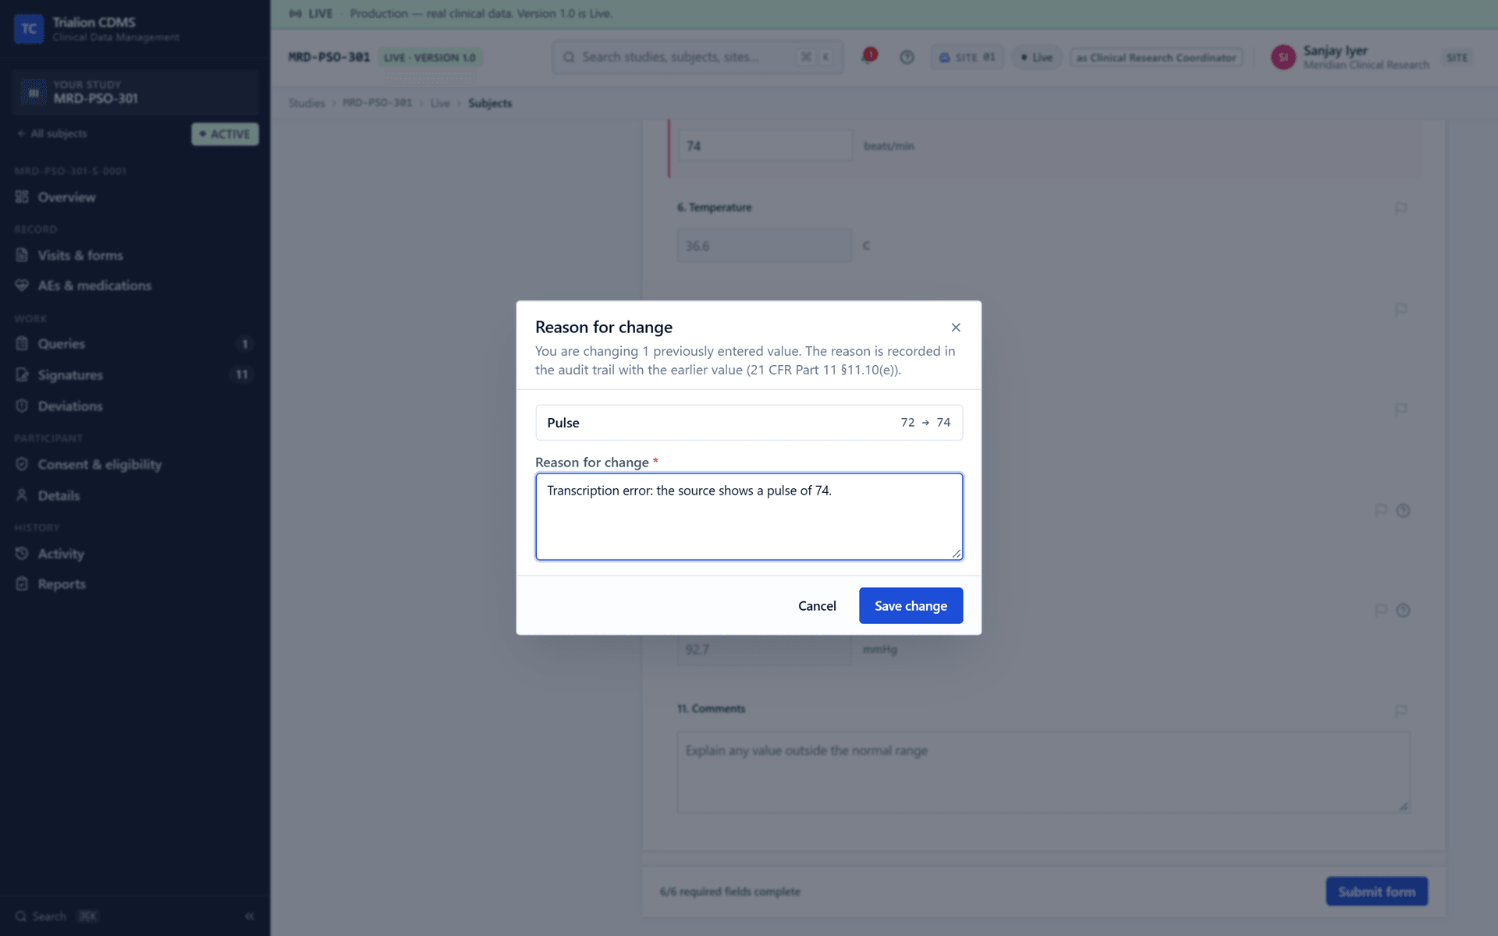
Task: Click the MRD-PSO-301 breadcrumb link
Action: [x=377, y=103]
